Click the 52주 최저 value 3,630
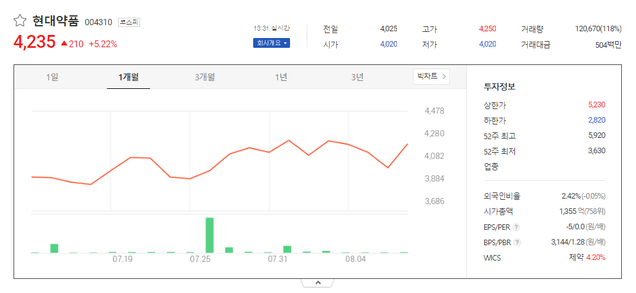Image resolution: width=636 pixels, height=293 pixels. click(597, 151)
